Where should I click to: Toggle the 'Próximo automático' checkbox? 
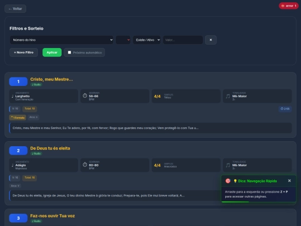click(70, 52)
